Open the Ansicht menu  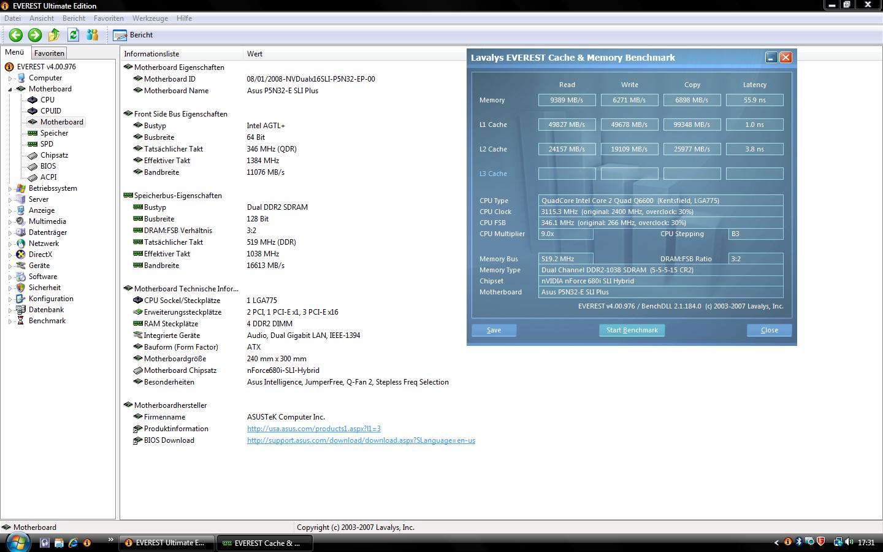[x=42, y=18]
